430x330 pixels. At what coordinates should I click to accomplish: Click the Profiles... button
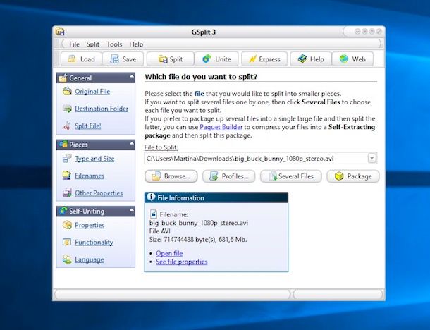coord(228,176)
